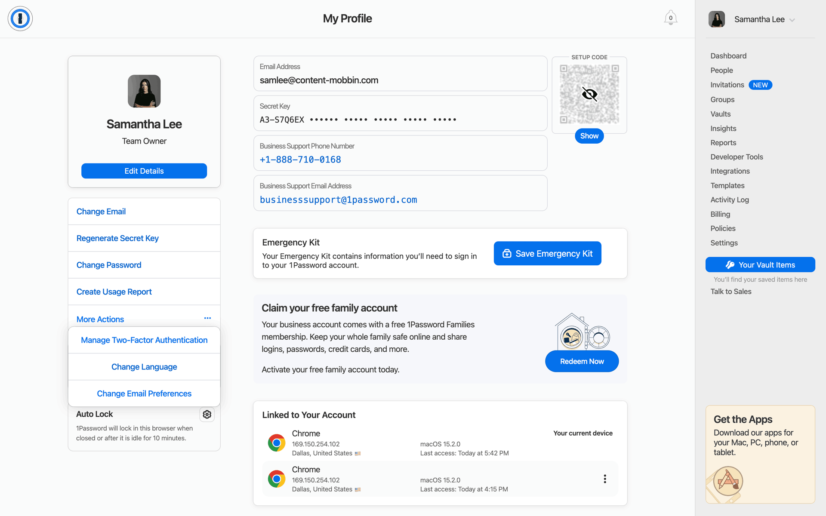The image size is (826, 516).
Task: Open People in sidebar
Action: coord(721,71)
